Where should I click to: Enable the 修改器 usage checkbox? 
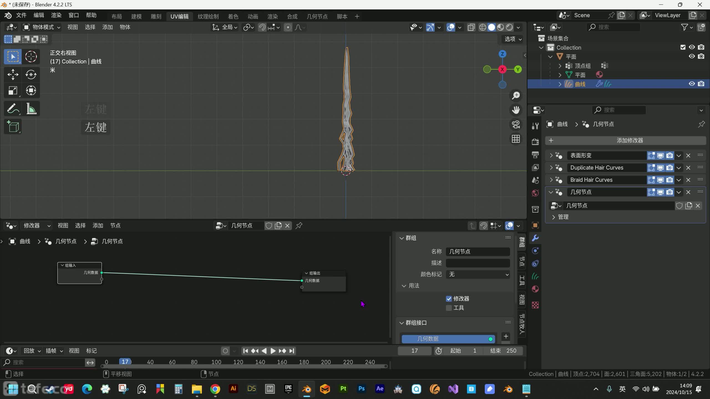coord(449,299)
